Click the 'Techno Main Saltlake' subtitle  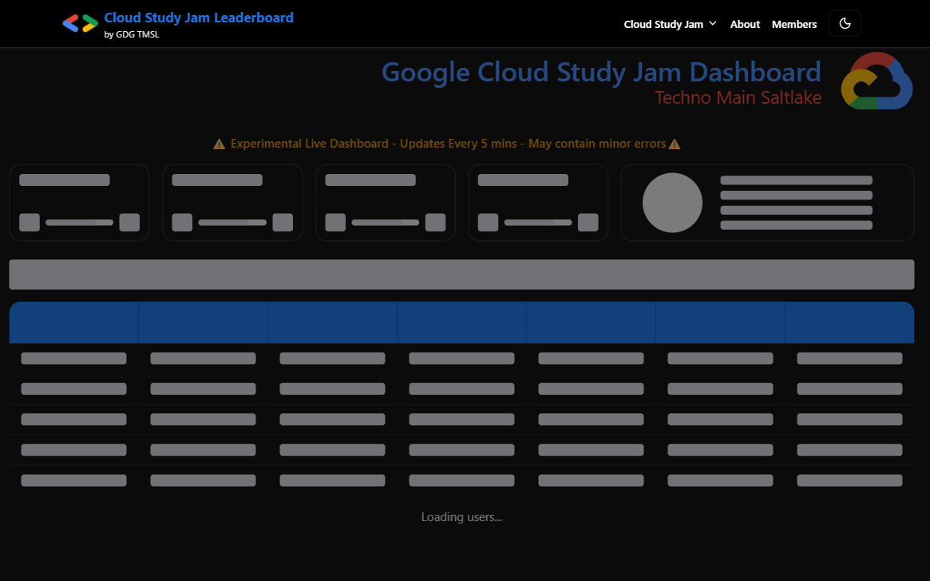pyautogui.click(x=738, y=97)
